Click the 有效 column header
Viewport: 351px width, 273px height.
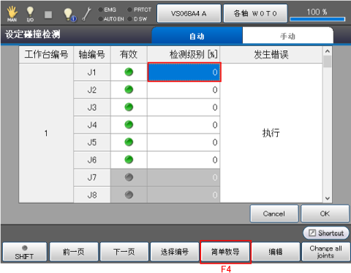pyautogui.click(x=129, y=55)
